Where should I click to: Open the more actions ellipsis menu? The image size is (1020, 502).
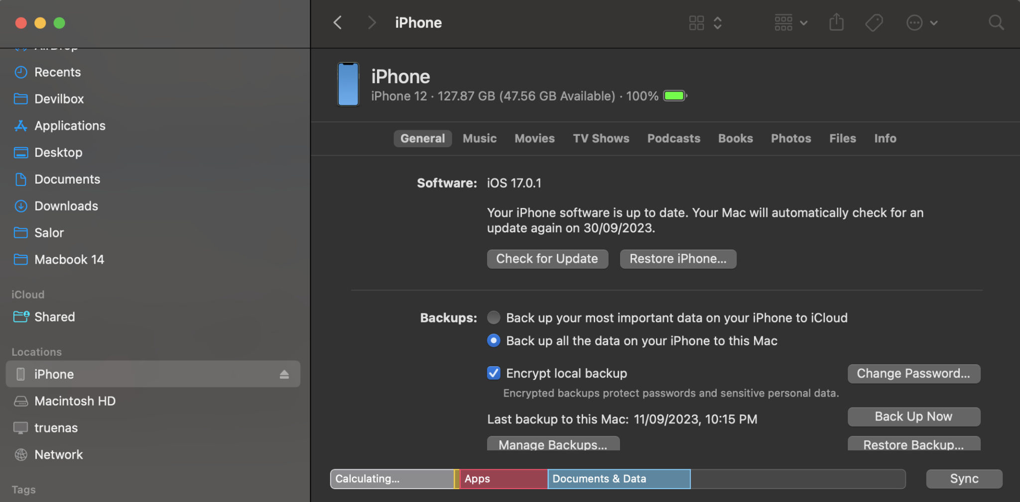(x=921, y=23)
